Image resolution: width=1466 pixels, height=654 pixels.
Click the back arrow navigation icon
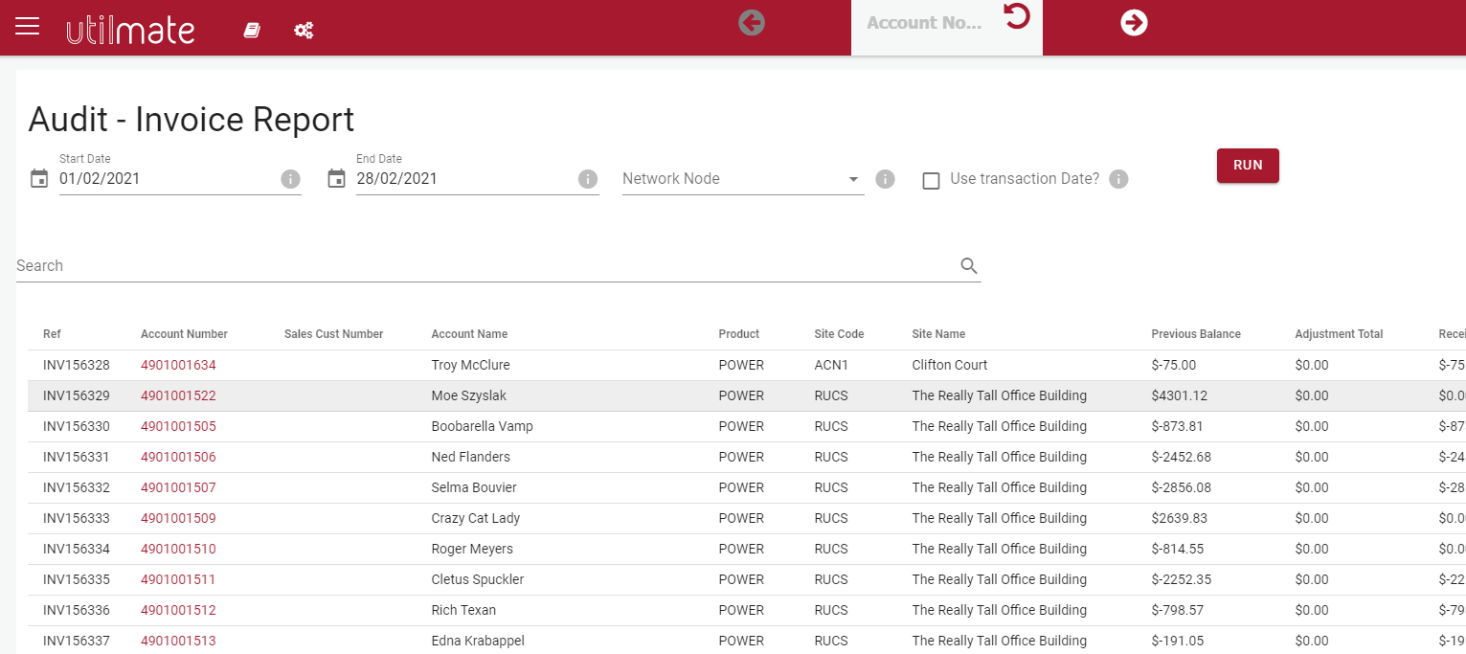tap(752, 22)
